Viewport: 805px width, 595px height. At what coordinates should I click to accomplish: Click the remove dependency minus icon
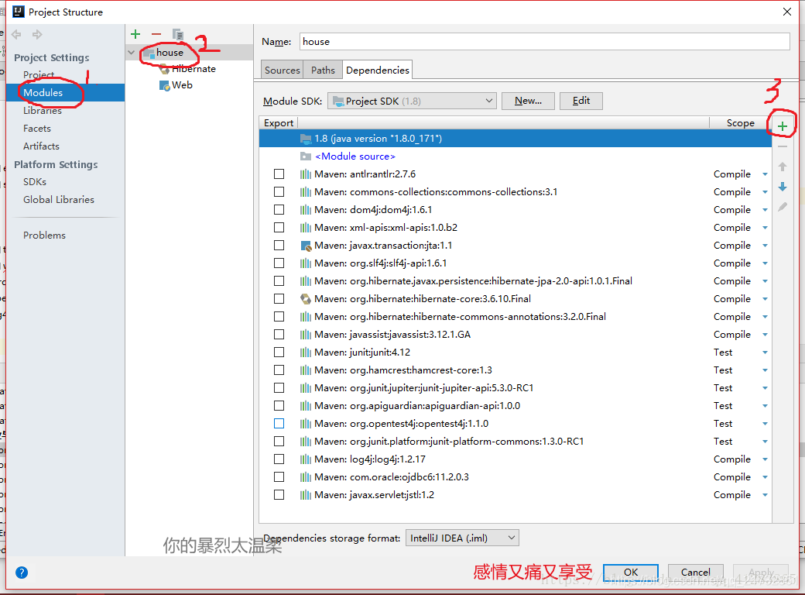(x=783, y=146)
